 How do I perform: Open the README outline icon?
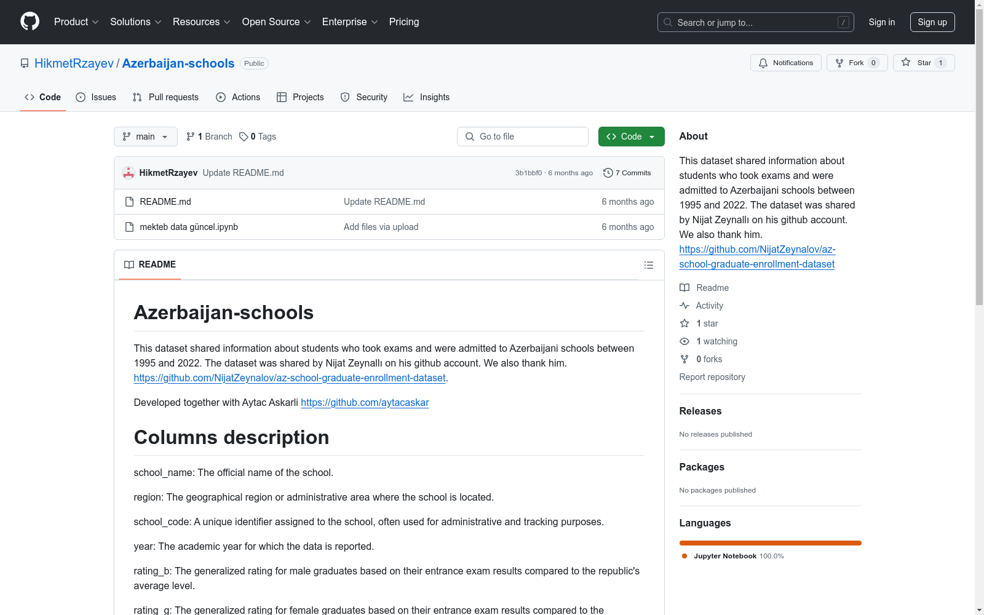pos(649,265)
